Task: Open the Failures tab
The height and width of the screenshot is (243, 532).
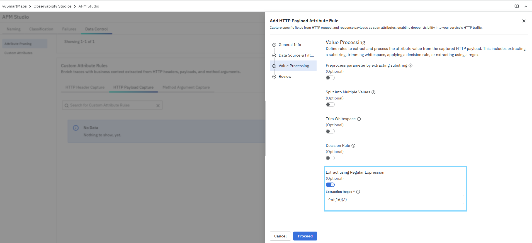Action: (x=69, y=29)
